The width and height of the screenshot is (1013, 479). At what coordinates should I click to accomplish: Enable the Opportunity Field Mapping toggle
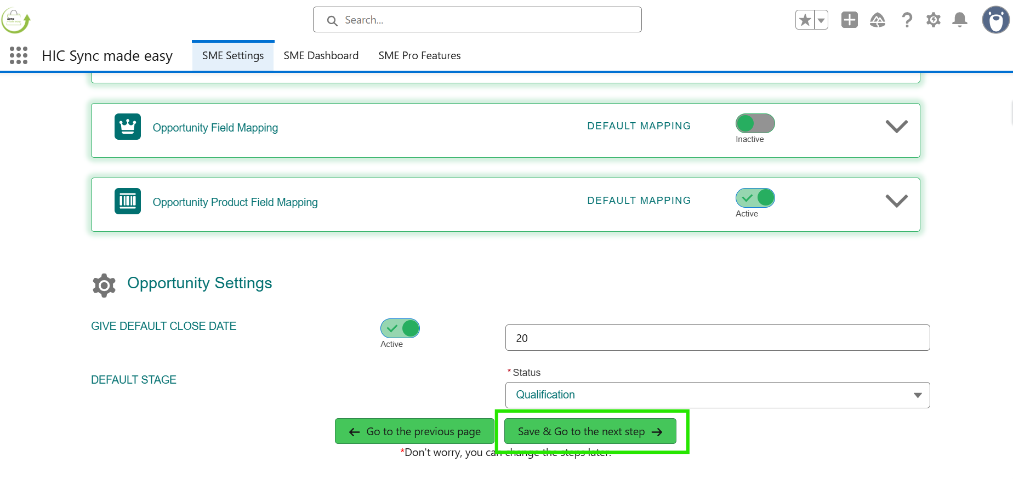[755, 123]
